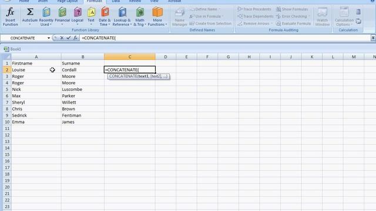The width and height of the screenshot is (376, 211).
Task: Click the Calculate Now icon
Action: [358, 12]
